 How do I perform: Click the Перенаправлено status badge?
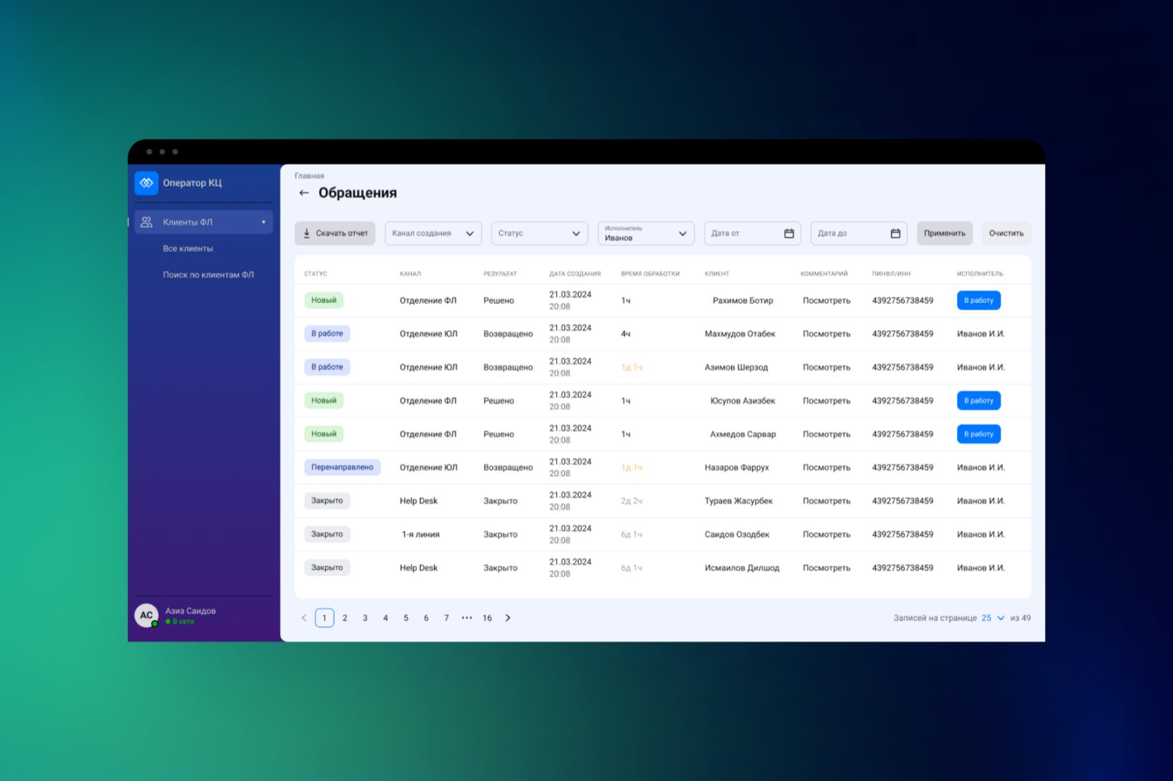pos(343,467)
